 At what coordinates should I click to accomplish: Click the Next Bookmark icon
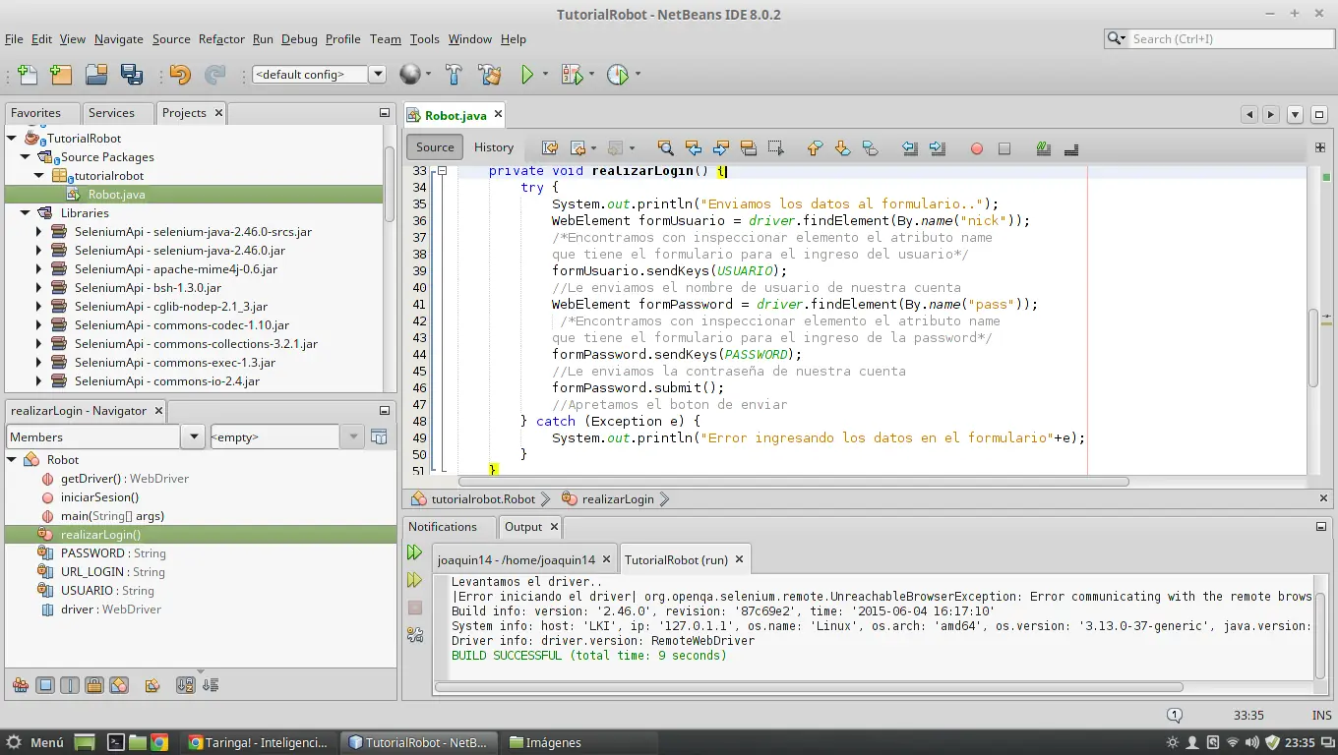point(842,148)
